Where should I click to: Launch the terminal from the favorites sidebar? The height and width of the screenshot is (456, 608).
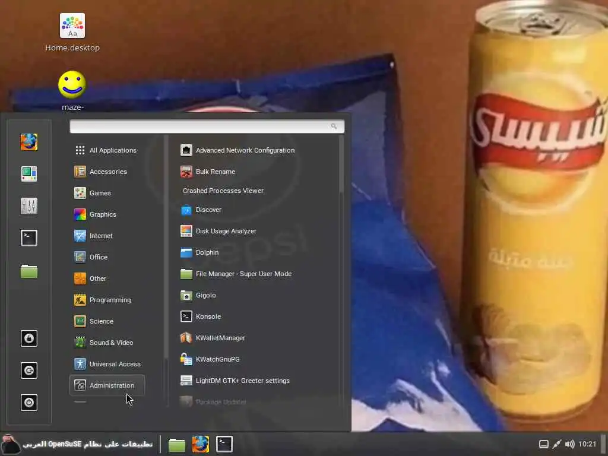[29, 238]
